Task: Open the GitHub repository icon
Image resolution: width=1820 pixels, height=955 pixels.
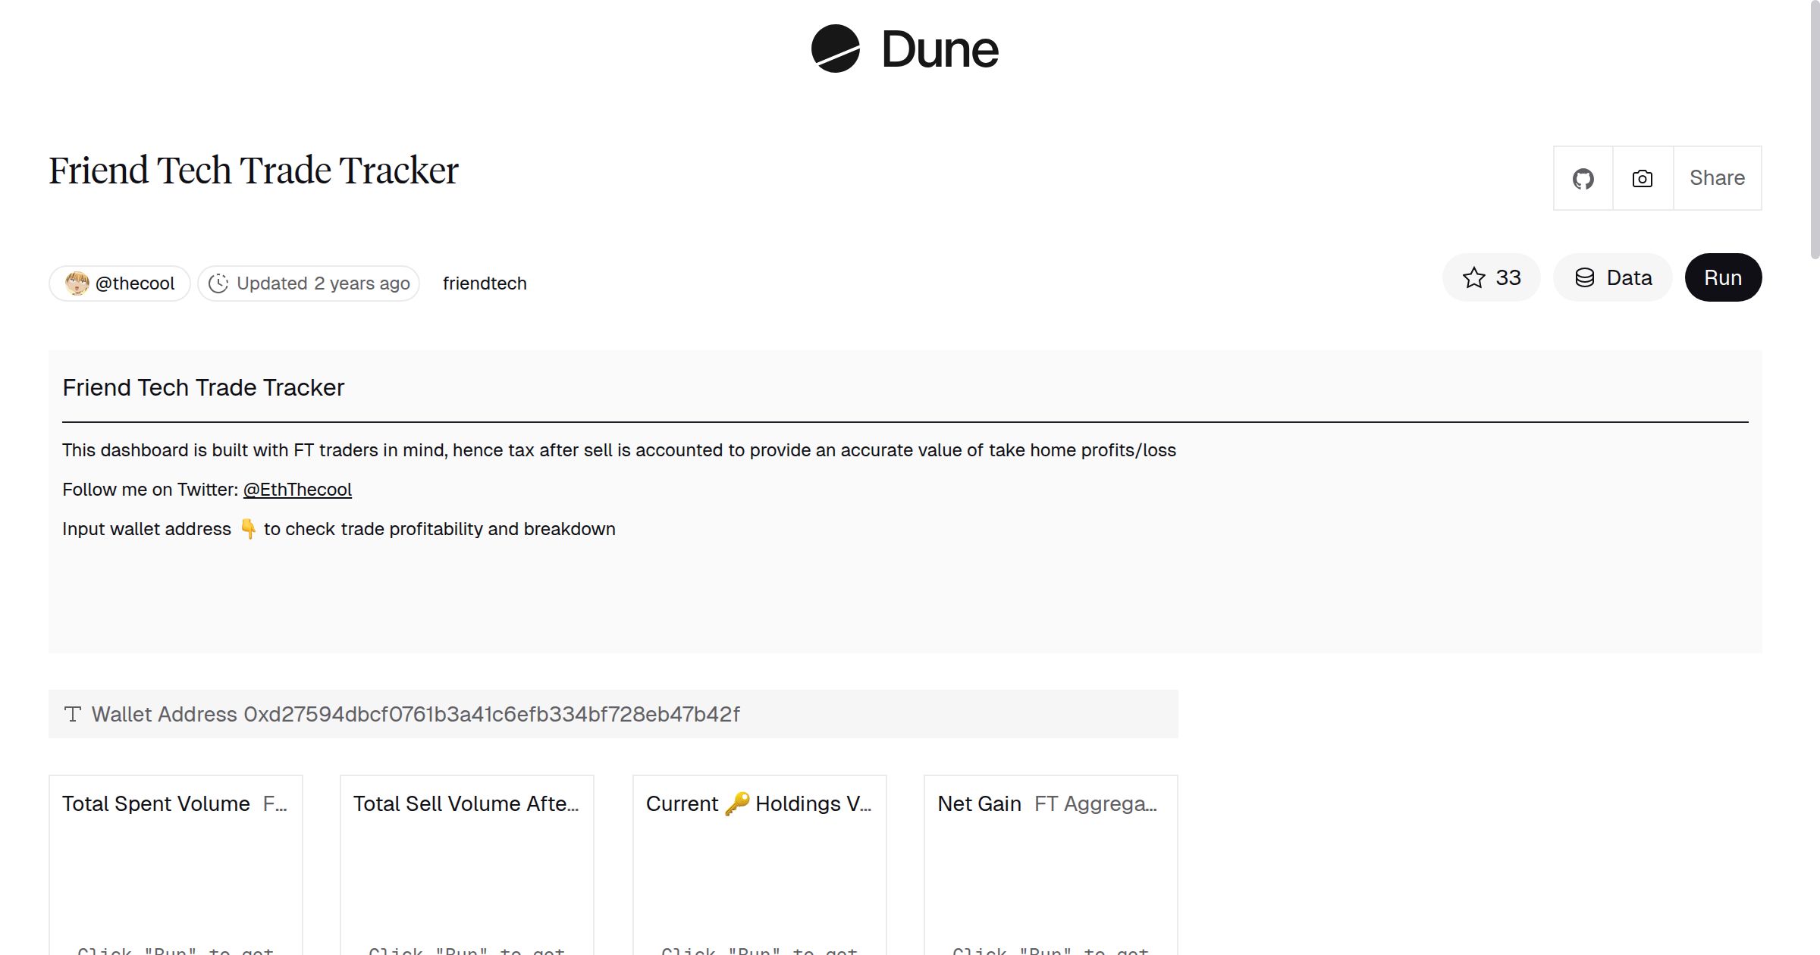Action: pos(1583,179)
